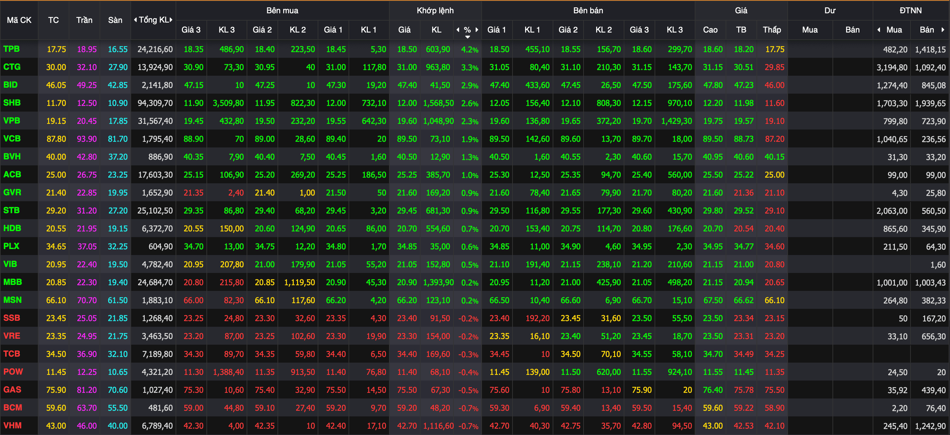Click GAS high price 76.40
The image size is (950, 435).
(713, 390)
